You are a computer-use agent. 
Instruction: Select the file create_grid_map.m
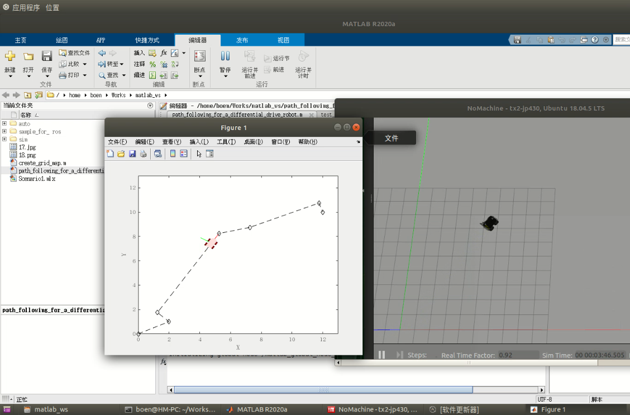click(x=42, y=163)
